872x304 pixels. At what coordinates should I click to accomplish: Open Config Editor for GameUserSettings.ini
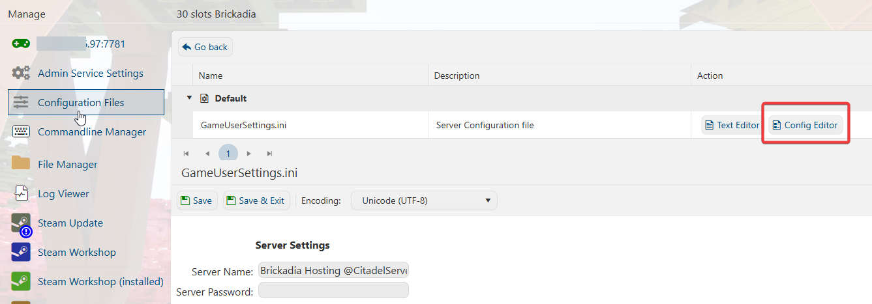(x=805, y=125)
